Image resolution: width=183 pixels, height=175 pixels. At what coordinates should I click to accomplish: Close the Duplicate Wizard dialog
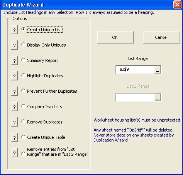pos(177,5)
